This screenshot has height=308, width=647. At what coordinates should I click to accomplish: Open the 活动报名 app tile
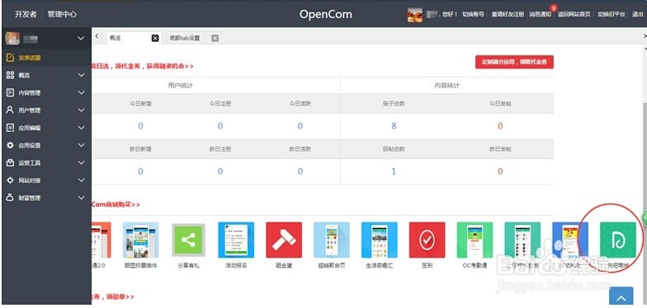pos(236,240)
